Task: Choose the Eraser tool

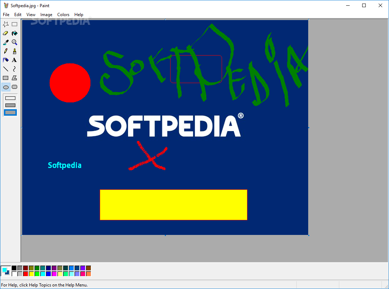Action: [x=6, y=33]
